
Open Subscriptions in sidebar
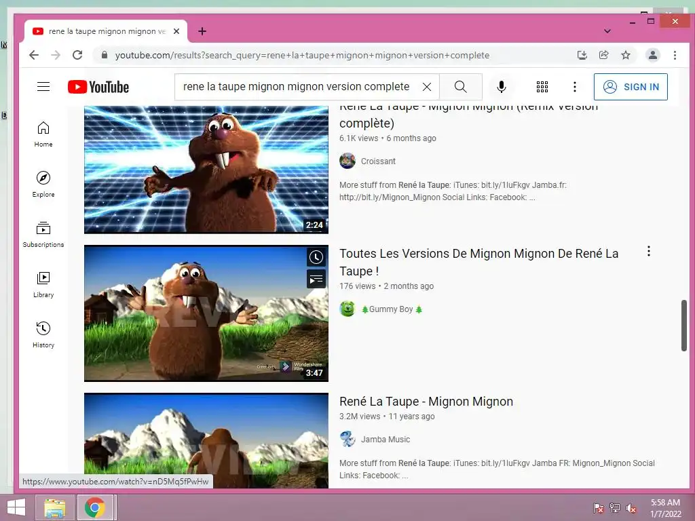point(43,234)
